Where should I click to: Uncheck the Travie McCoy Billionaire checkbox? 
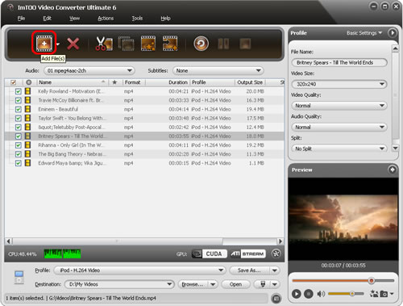click(x=18, y=100)
